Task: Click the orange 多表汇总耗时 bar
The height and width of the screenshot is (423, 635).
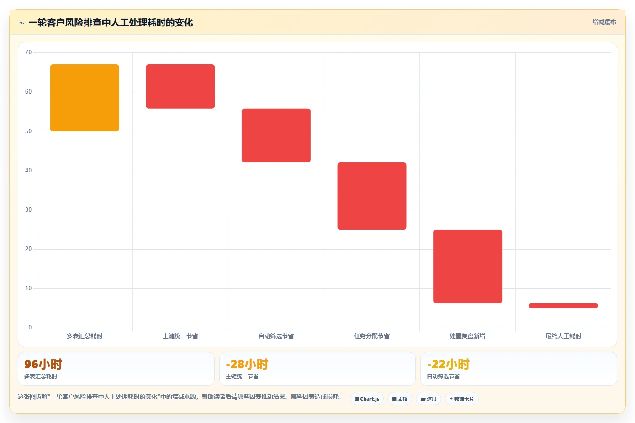Action: point(85,98)
